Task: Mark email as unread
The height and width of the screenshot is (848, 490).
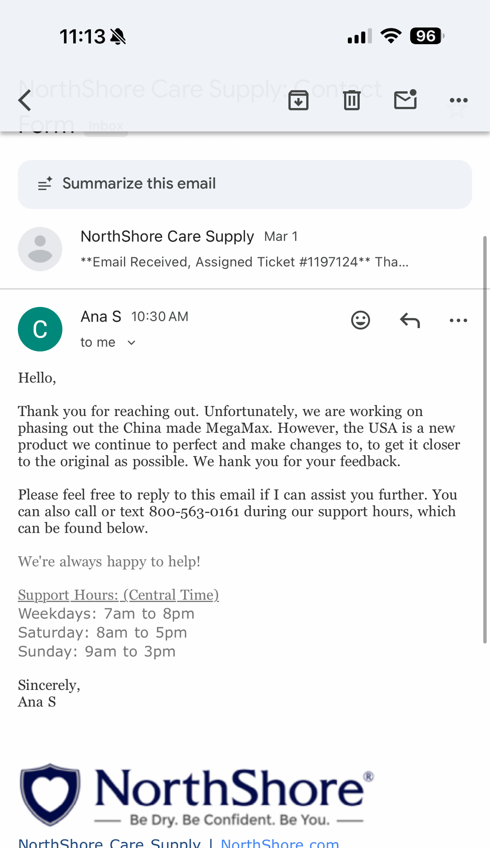Action: tap(405, 100)
